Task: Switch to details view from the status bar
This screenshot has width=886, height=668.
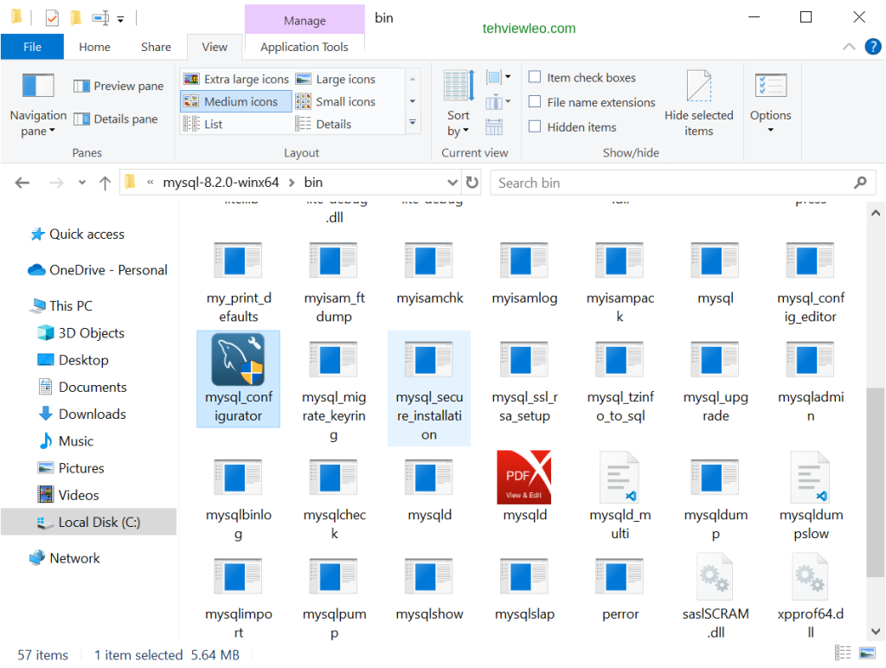Action: pyautogui.click(x=842, y=654)
